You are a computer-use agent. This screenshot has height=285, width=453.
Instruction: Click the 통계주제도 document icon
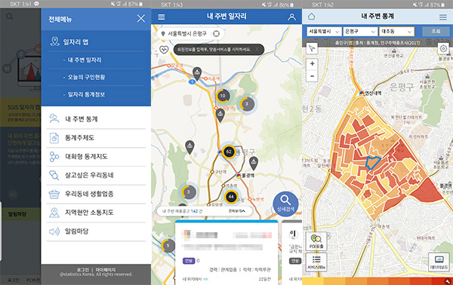tap(54, 138)
